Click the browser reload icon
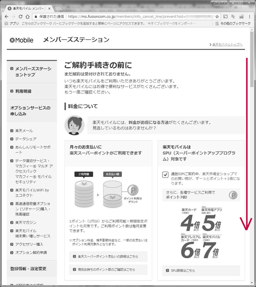Image resolution: width=256 pixels, height=287 pixels. (x=21, y=17)
